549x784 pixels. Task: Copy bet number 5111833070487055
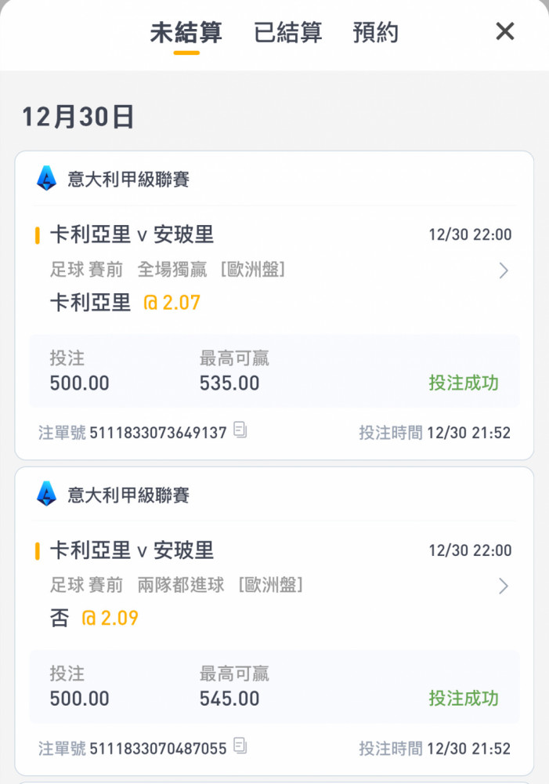tap(240, 746)
